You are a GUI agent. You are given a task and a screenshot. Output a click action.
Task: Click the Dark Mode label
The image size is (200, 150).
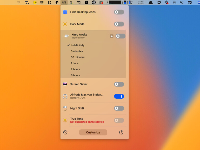77,24
